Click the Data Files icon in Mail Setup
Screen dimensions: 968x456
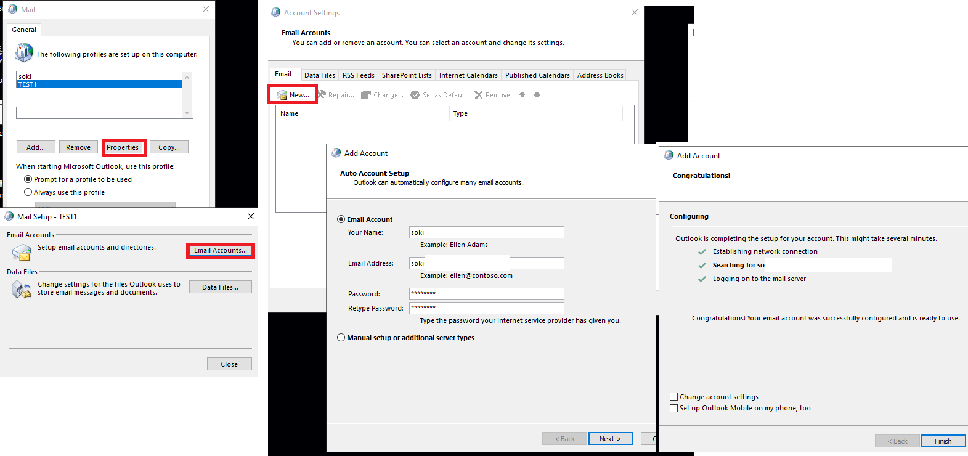click(x=22, y=289)
